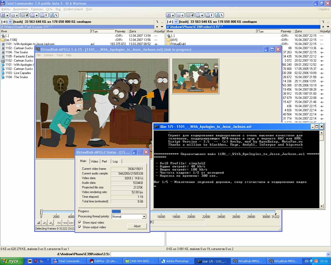331x265 pixels.
Task: Go to root directory in right panel
Action: point(323,22)
